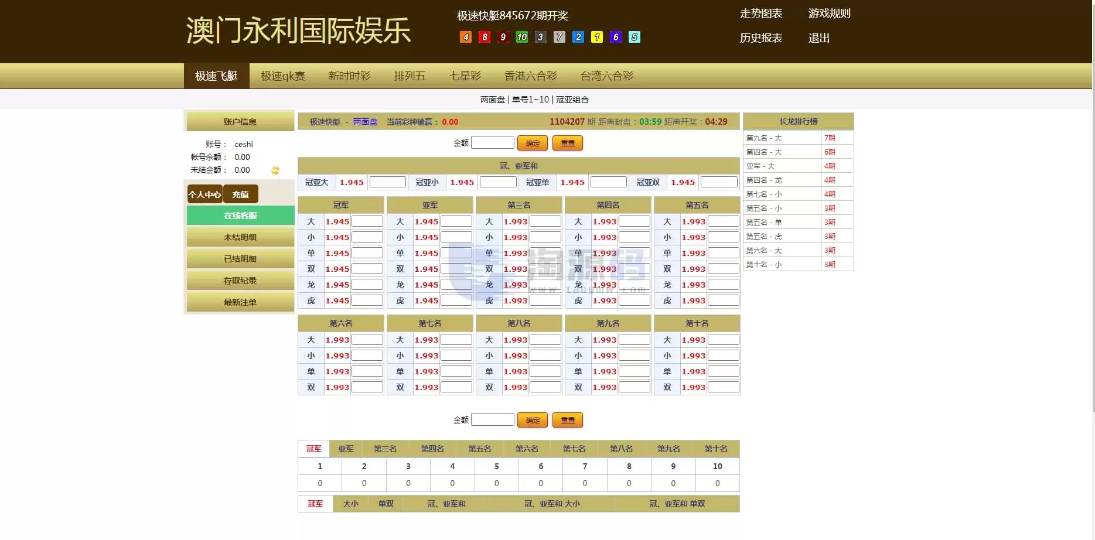Viewport: 1095px width, 540px height.
Task: Open 已结明细 settled details
Action: (x=240, y=259)
